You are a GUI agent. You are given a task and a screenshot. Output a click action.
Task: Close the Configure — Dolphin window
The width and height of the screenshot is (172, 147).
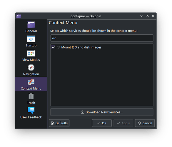tap(153, 16)
